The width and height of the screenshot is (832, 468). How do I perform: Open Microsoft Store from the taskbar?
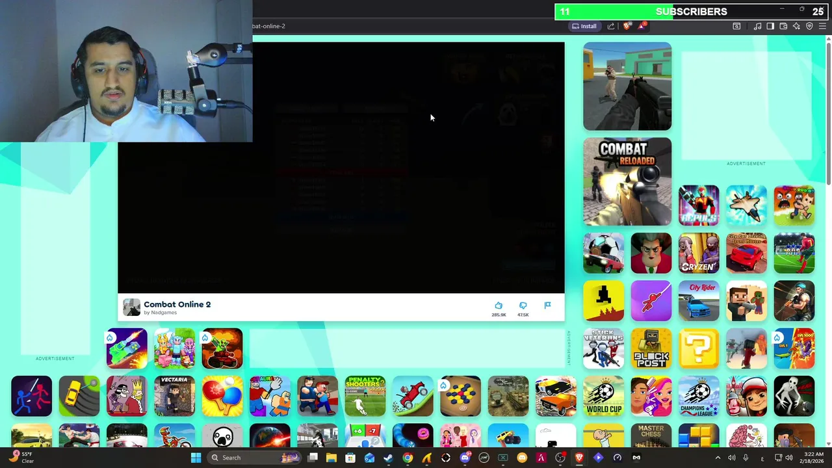350,458
